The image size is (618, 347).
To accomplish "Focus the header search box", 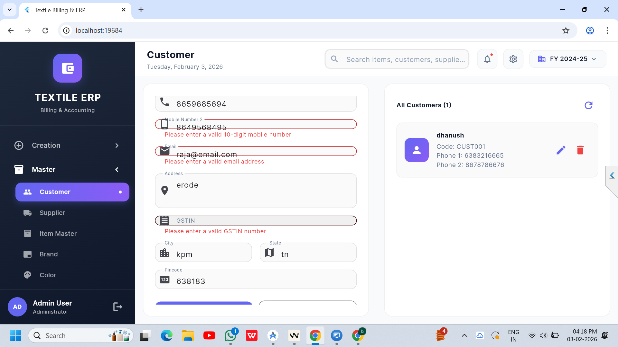I will point(405,59).
